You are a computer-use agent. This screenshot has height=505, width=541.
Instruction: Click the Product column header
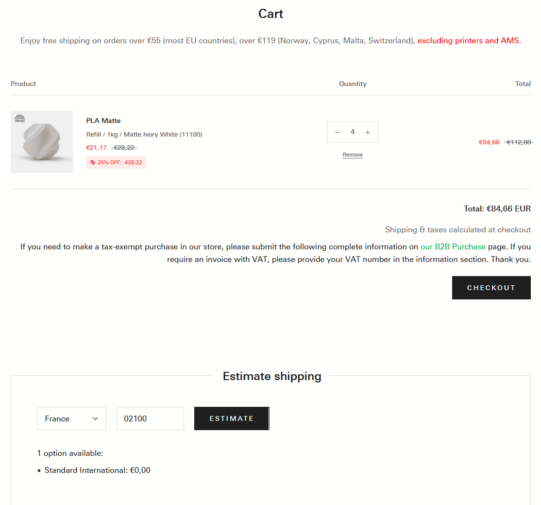tap(23, 84)
